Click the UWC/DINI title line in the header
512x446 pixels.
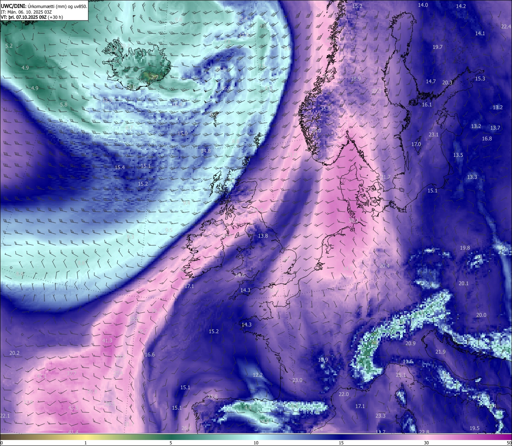coord(44,6)
